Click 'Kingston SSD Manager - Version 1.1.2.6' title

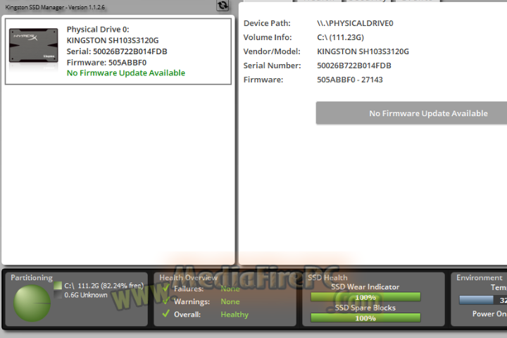tap(55, 7)
